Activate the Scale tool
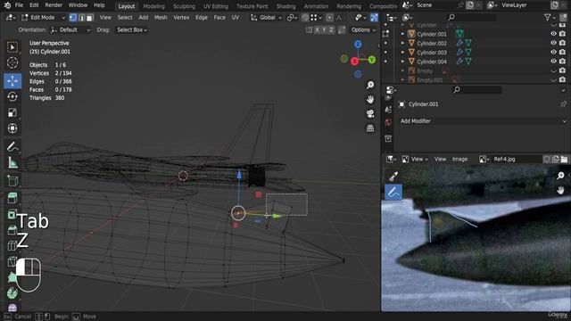571x321 pixels. (x=12, y=112)
